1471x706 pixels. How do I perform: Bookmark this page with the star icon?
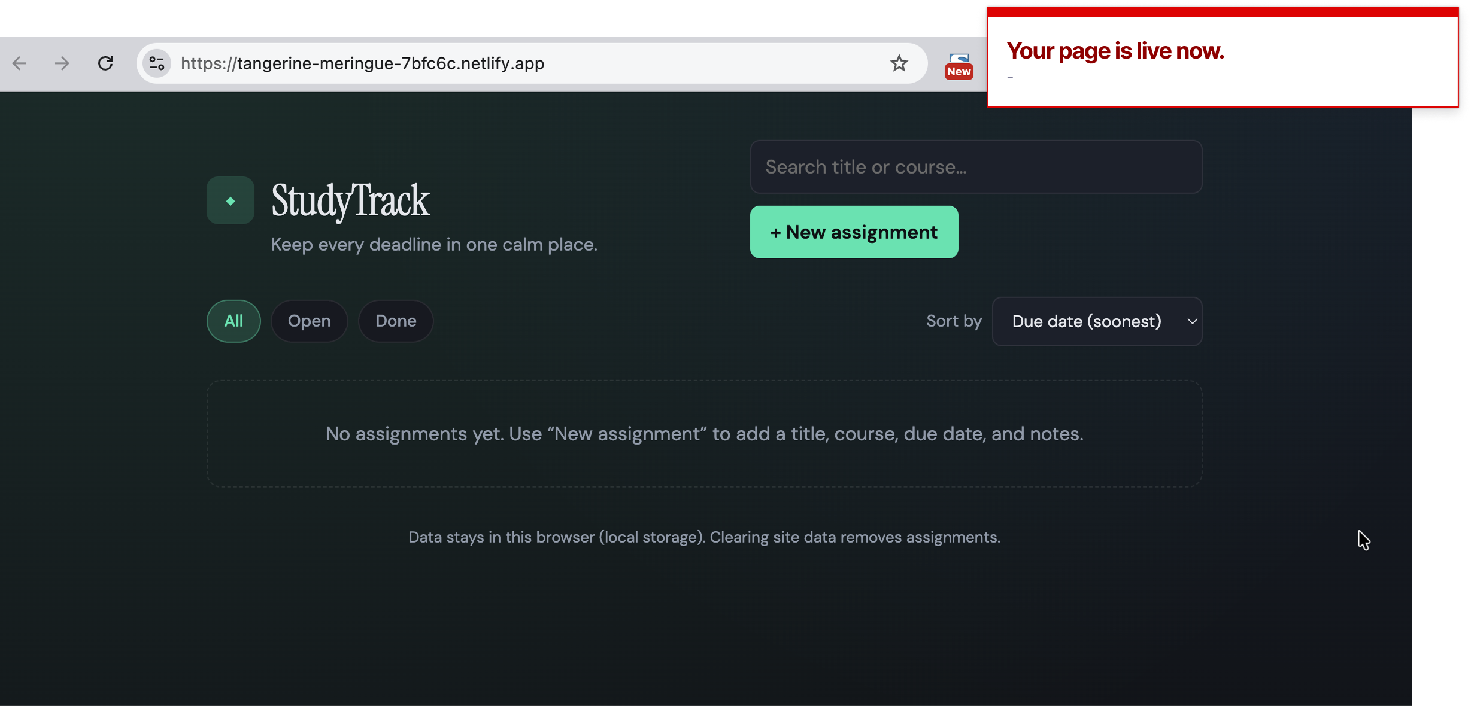[x=899, y=63]
